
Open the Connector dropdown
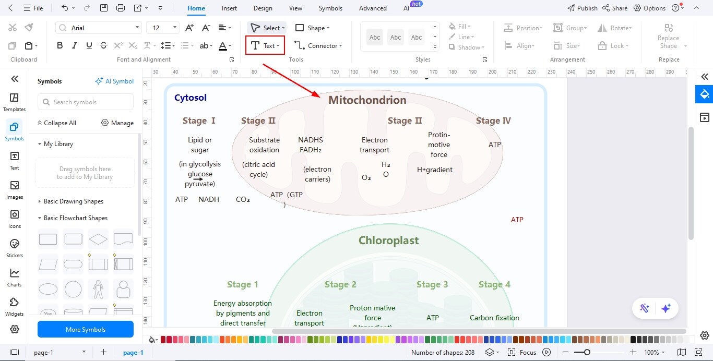pyautogui.click(x=319, y=45)
